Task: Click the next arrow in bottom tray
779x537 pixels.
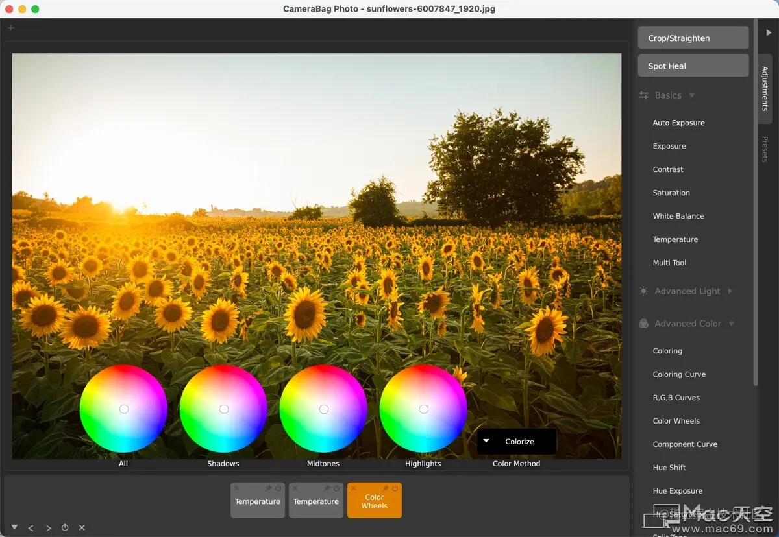Action: (48, 528)
